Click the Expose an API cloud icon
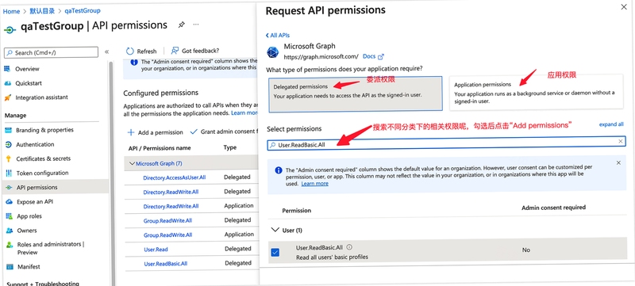 point(9,202)
